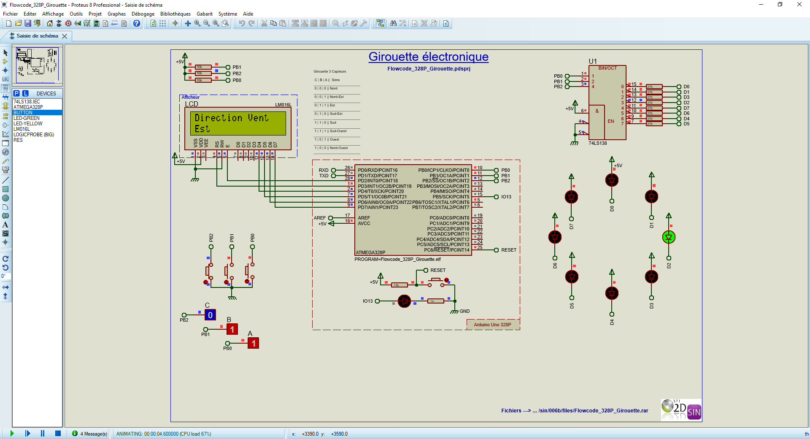Click the 4 Message(s) status indicator
810x439 pixels.
point(90,434)
